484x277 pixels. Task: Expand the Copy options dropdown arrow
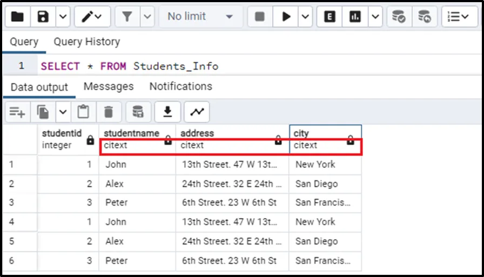point(63,112)
